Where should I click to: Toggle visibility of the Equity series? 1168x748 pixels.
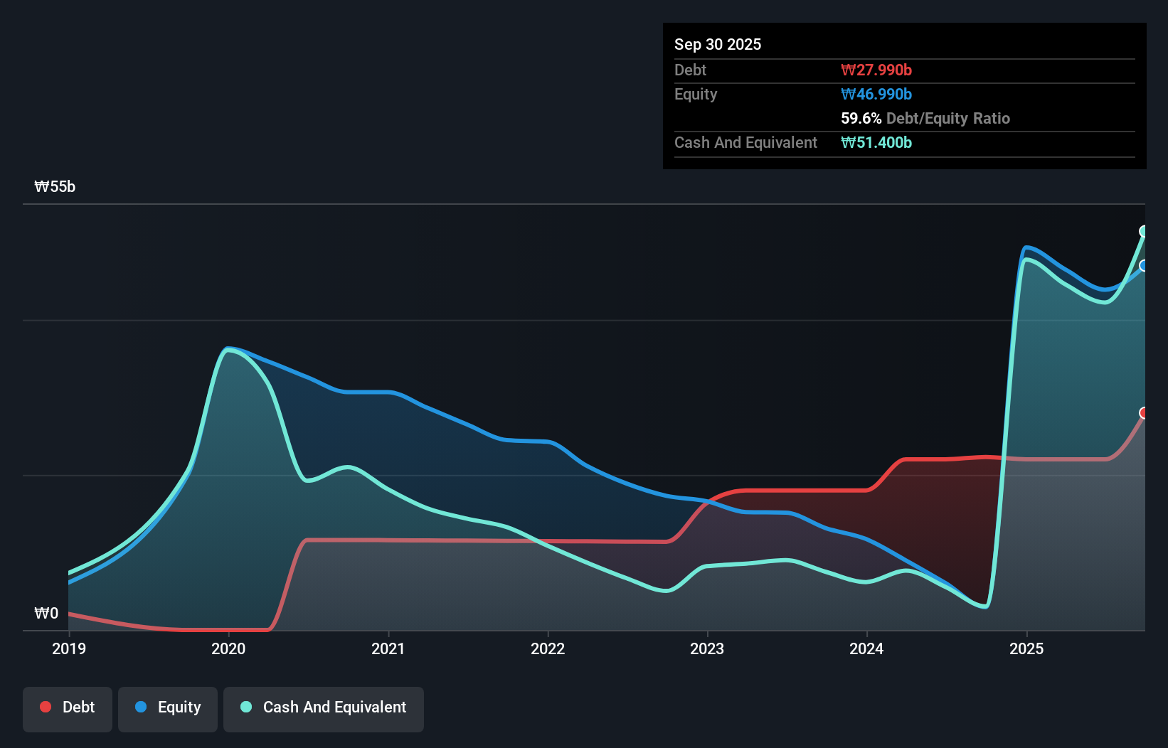click(167, 707)
